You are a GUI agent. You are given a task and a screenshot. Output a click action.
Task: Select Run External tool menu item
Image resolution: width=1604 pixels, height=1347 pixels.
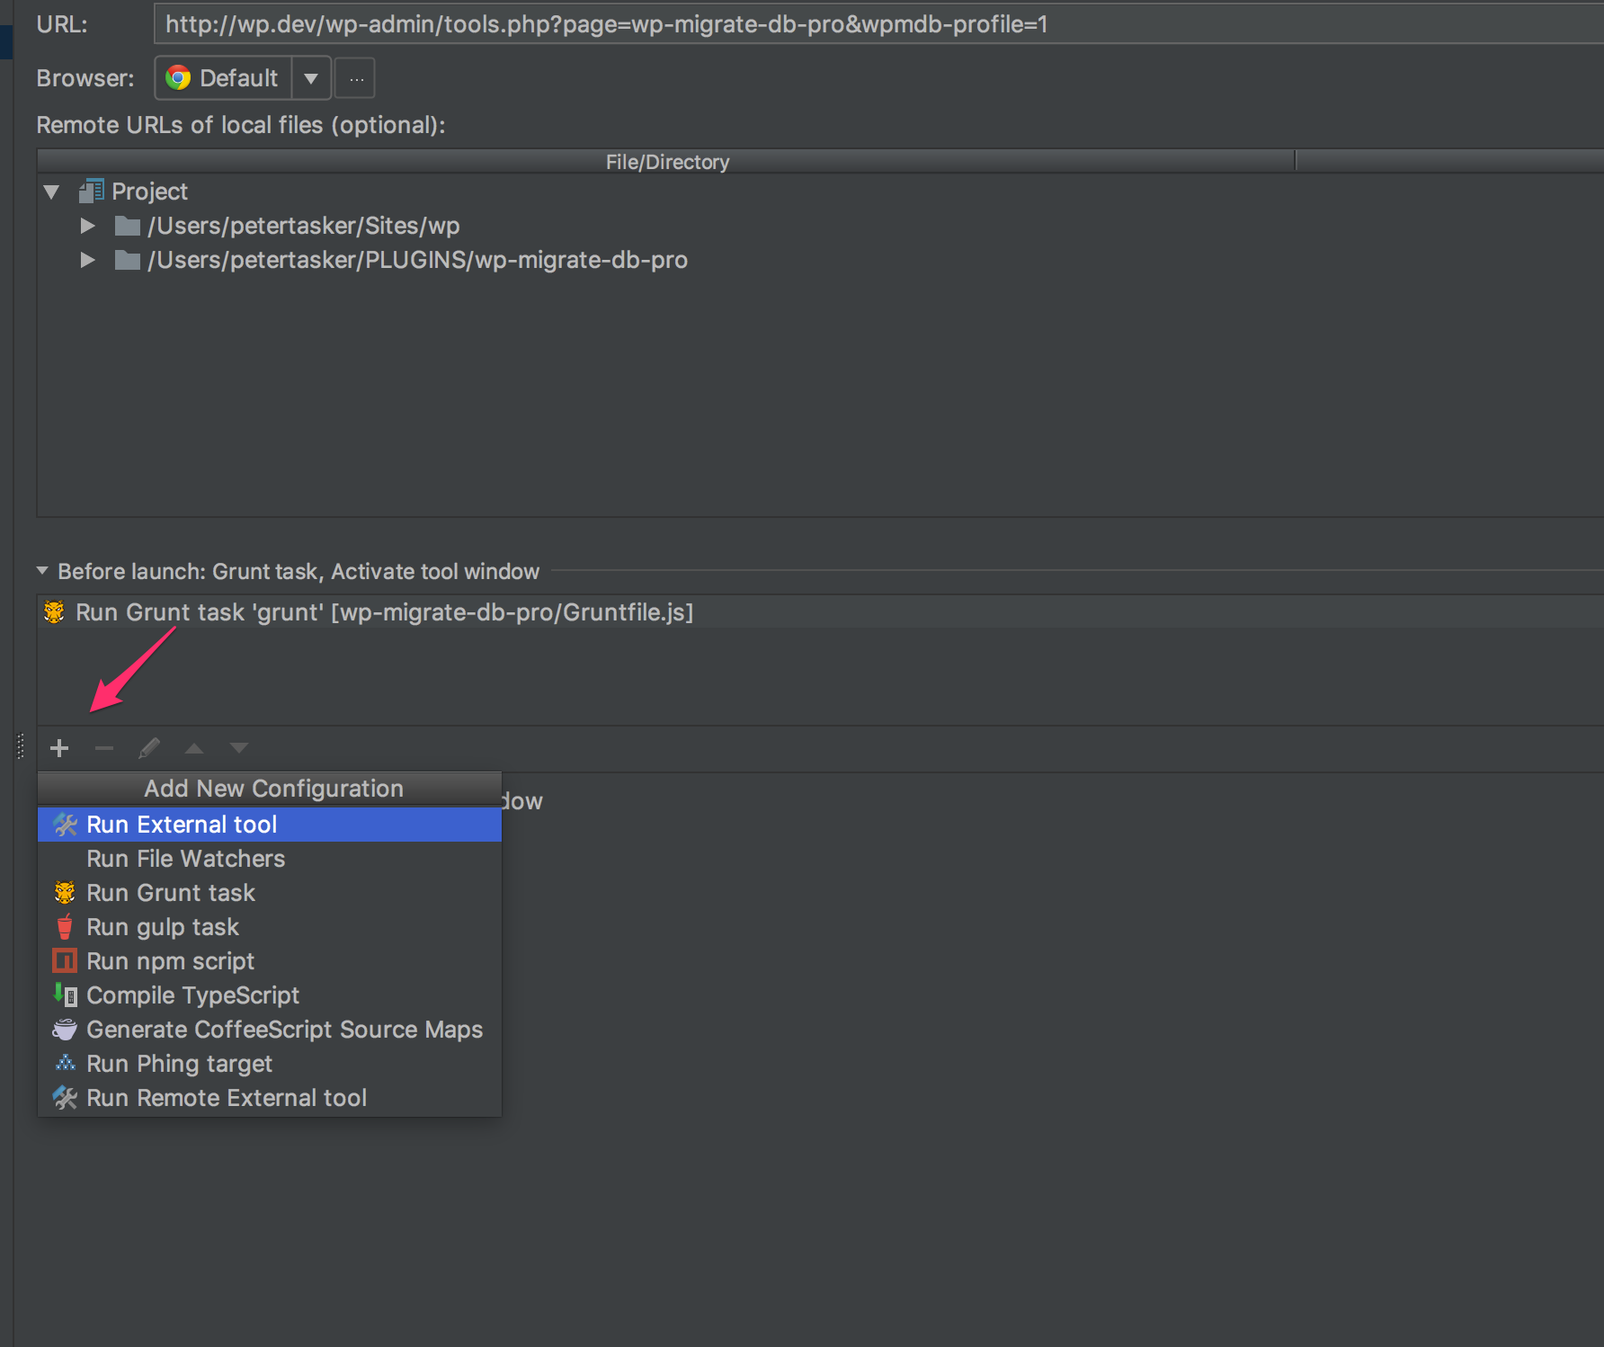270,825
